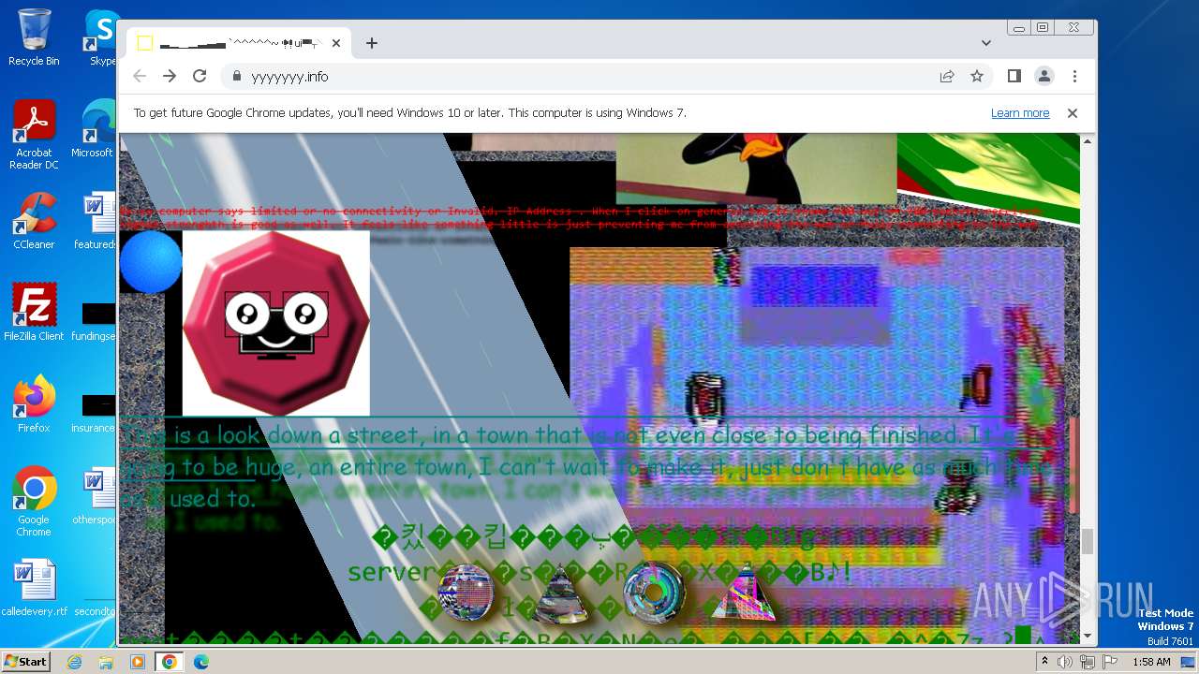1199x674 pixels.
Task: Dismiss the Chrome update notification bar
Action: pyautogui.click(x=1073, y=113)
